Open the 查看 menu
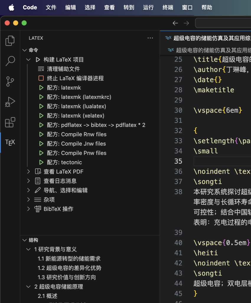This screenshot has width=251, height=303. [x=110, y=7]
